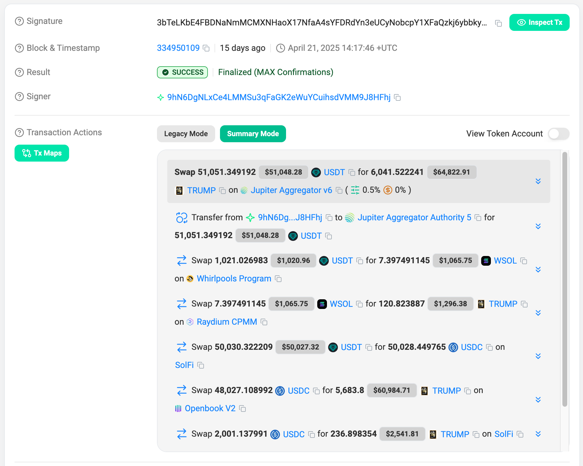Click the transaction actions scrollbar
The image size is (583, 466).
pyautogui.click(x=565, y=279)
